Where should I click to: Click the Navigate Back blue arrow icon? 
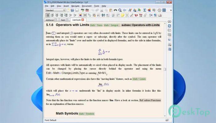(125, 10)
